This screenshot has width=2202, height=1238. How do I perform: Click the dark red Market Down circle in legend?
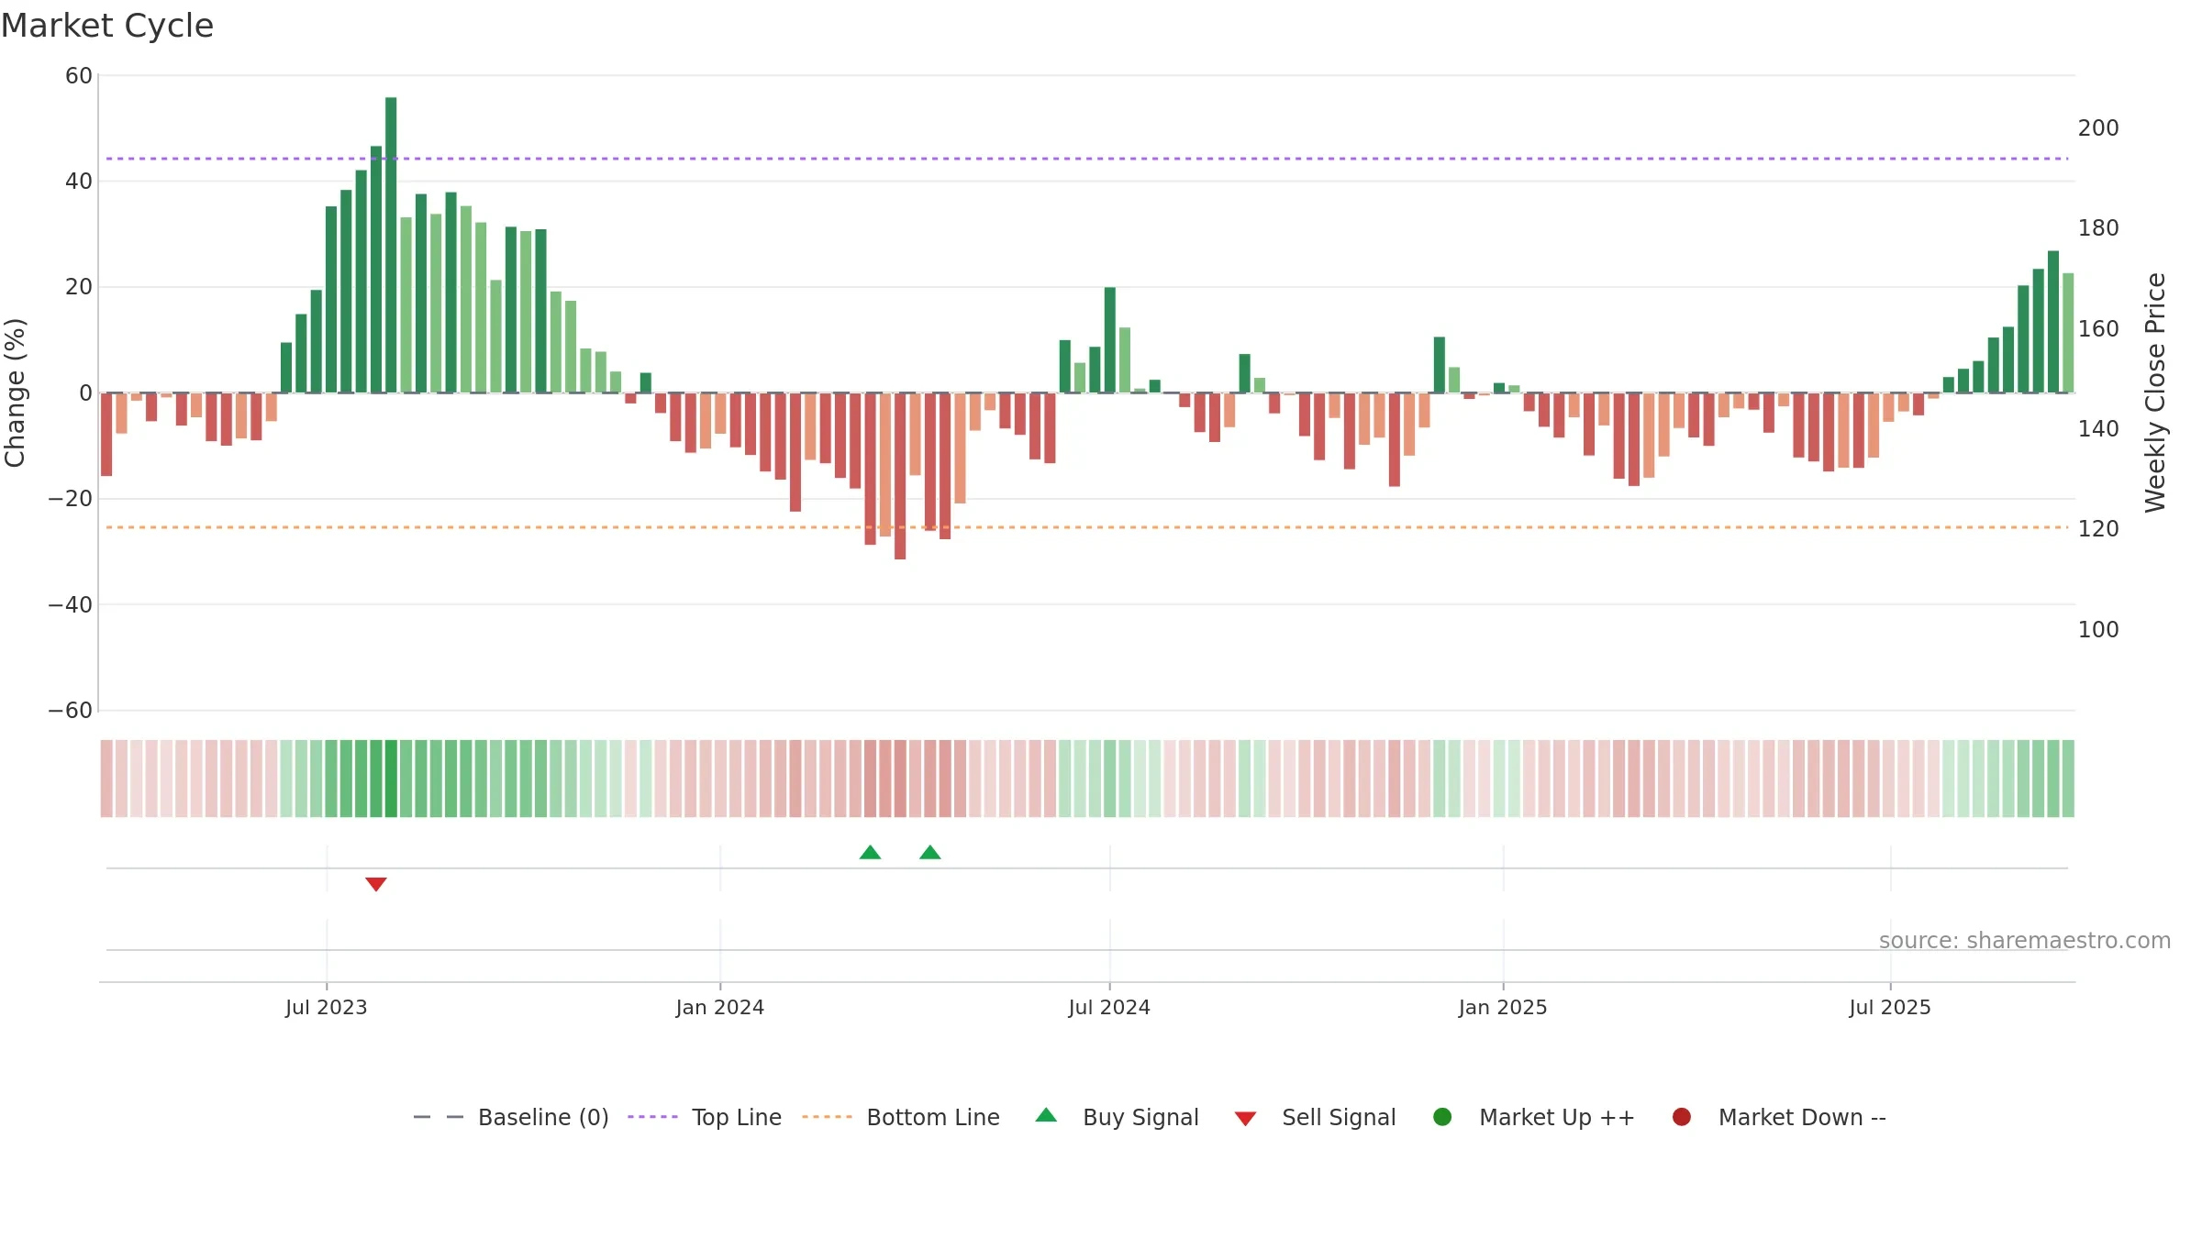(x=1682, y=1117)
